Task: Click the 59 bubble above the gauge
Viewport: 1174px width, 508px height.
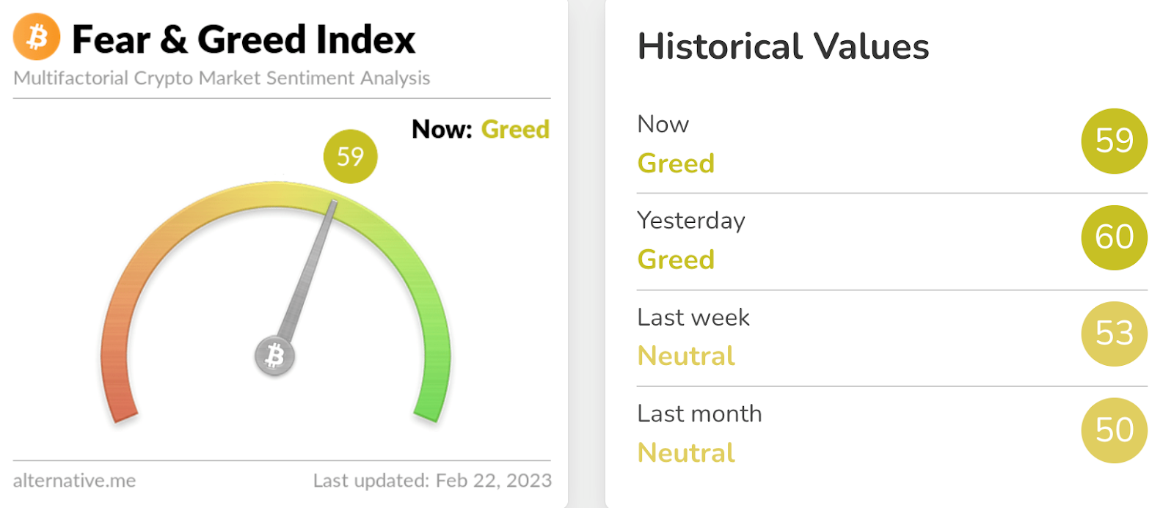Action: coord(350,156)
